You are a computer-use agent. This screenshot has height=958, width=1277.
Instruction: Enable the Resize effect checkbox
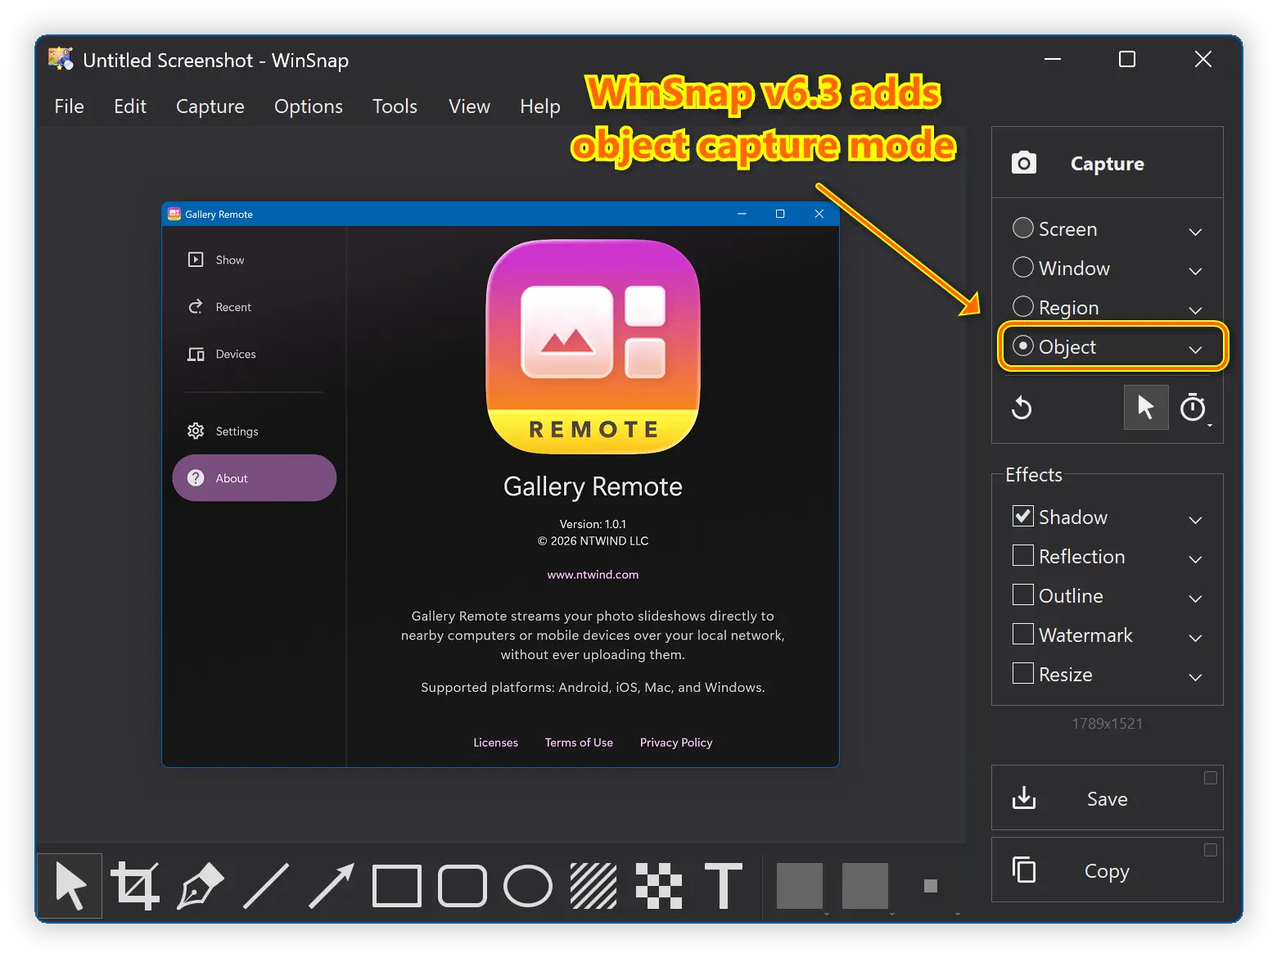tap(1023, 673)
